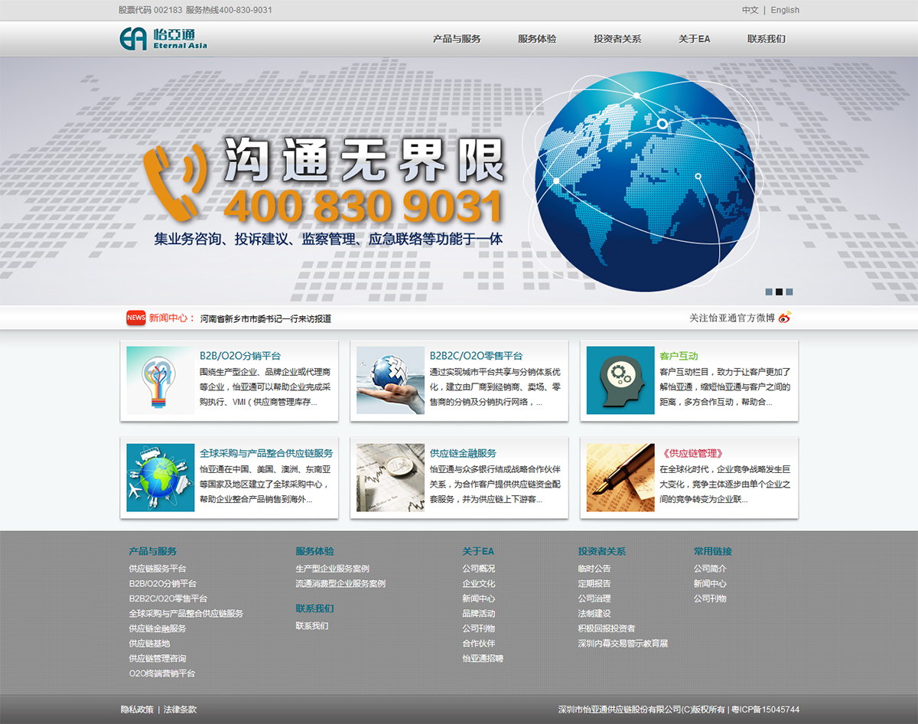Open the 隐私政策 footer link
Image resolution: width=918 pixels, height=724 pixels.
136,709
